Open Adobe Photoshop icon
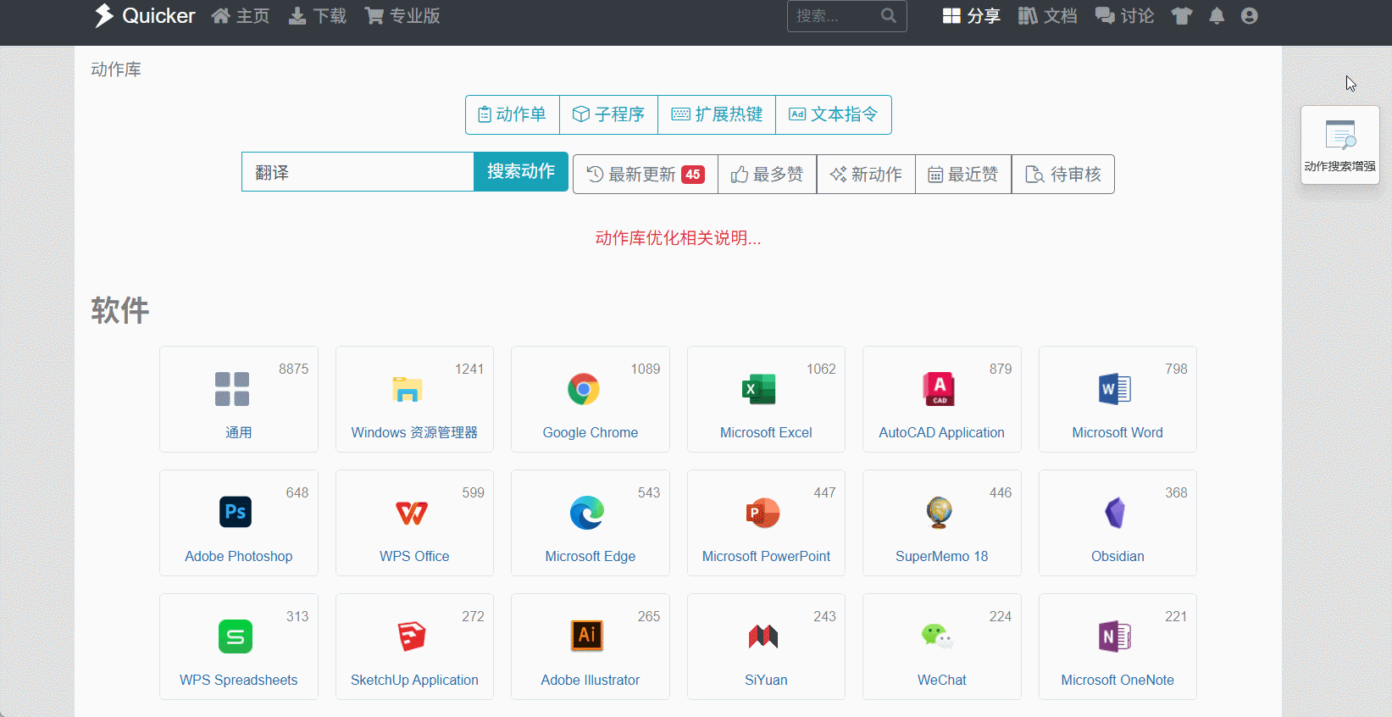The height and width of the screenshot is (717, 1392). (x=236, y=512)
